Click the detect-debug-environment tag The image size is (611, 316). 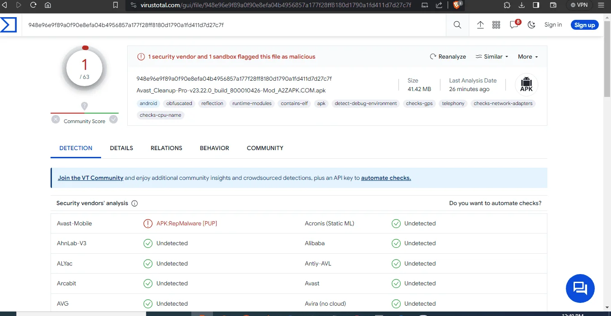click(x=366, y=104)
